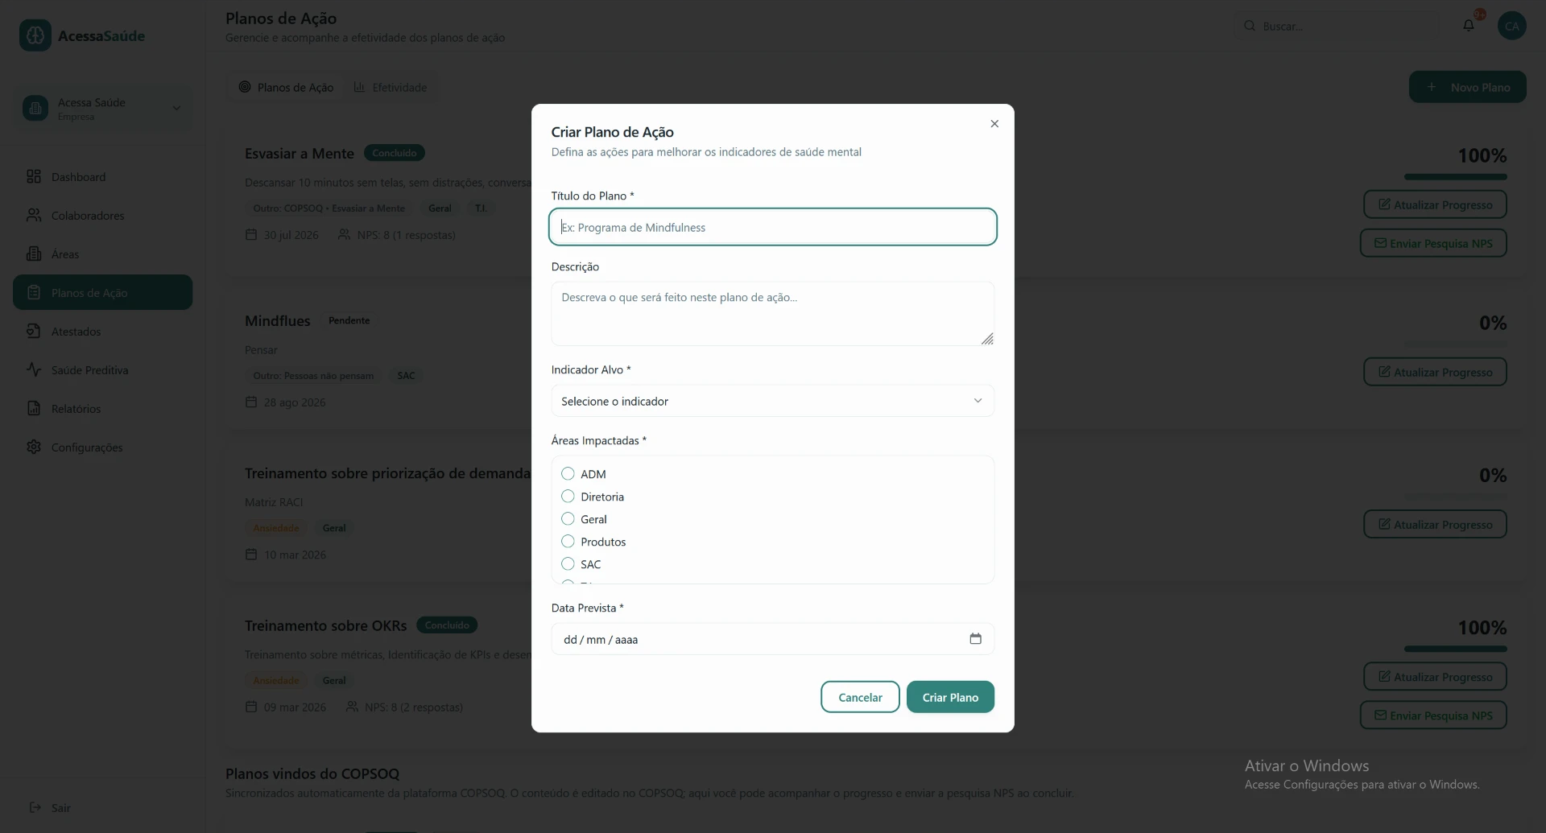Open the Selecione o indicador dropdown

click(772, 401)
